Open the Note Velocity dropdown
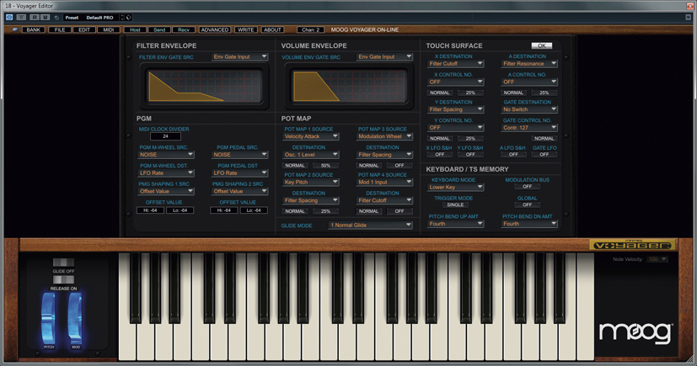 (x=657, y=259)
